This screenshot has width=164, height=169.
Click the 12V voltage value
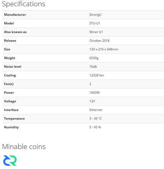coord(92,101)
